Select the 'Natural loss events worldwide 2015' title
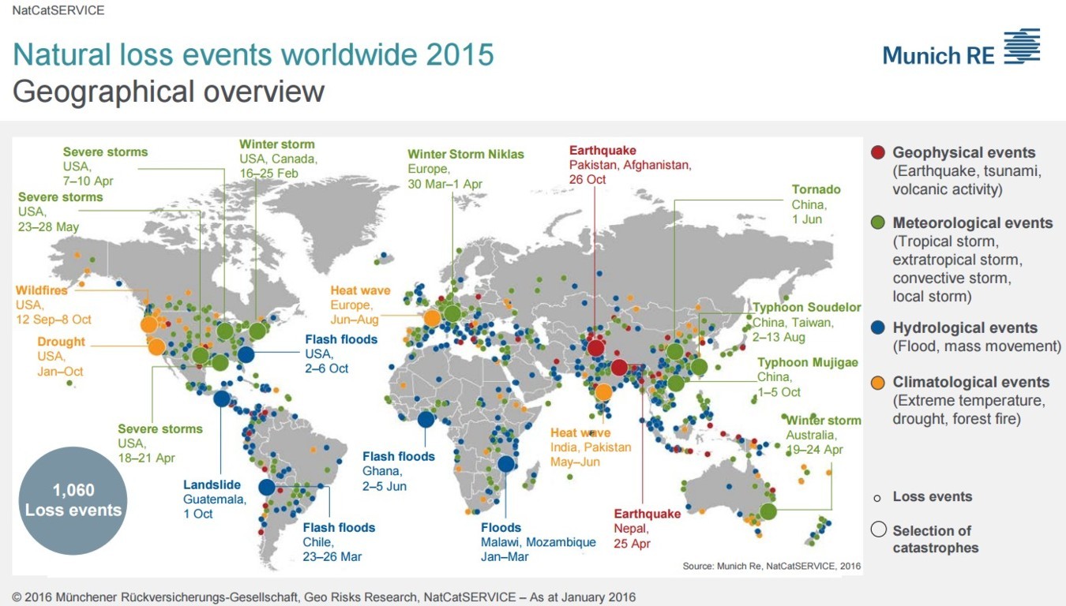Screen dimensions: 1066x606 (x=253, y=54)
